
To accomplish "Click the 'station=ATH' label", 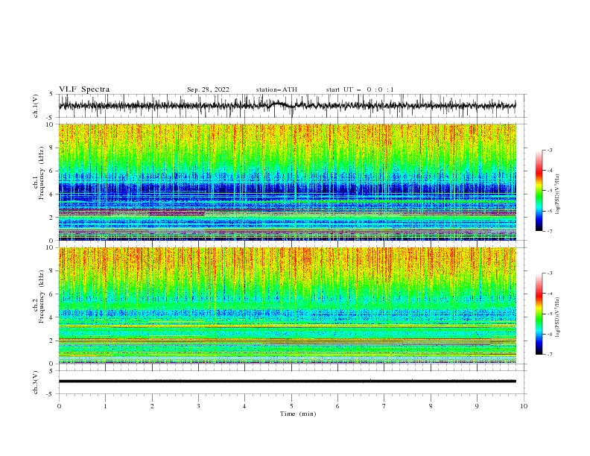I will pos(276,89).
